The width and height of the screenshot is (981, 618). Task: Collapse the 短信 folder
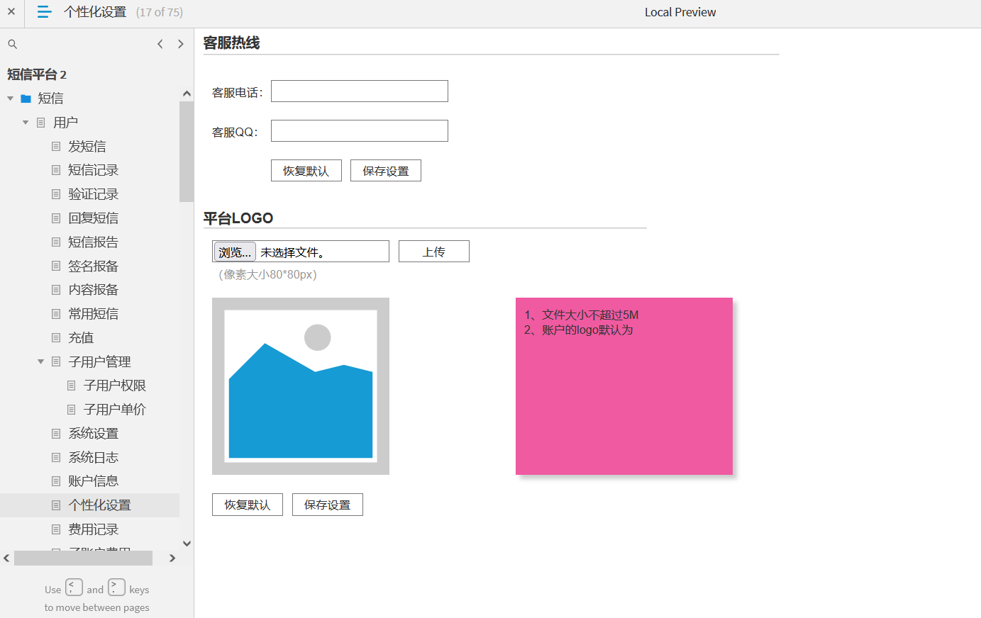coord(10,99)
